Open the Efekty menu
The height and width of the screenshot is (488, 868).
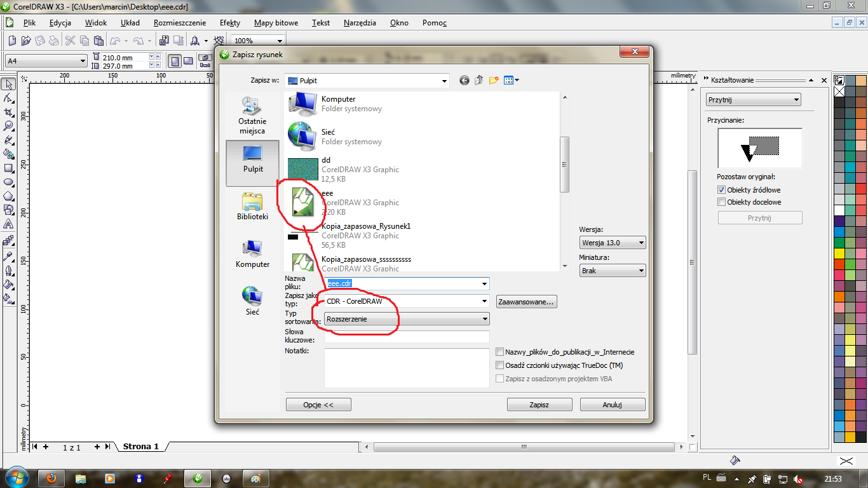[230, 23]
